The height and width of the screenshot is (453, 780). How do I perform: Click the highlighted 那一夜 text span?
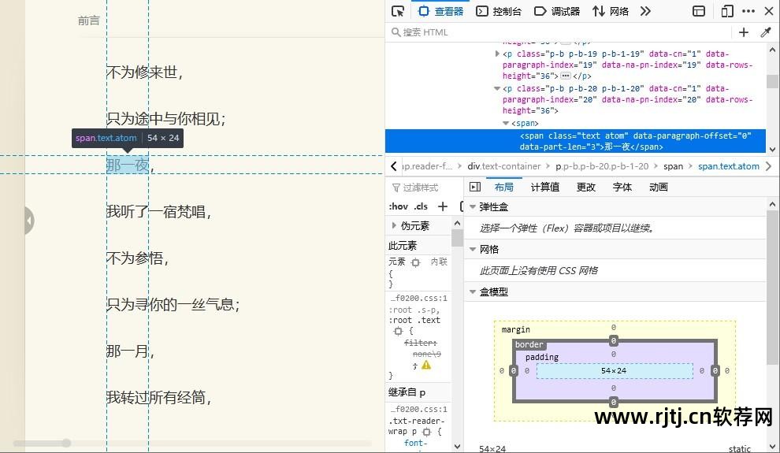point(128,165)
